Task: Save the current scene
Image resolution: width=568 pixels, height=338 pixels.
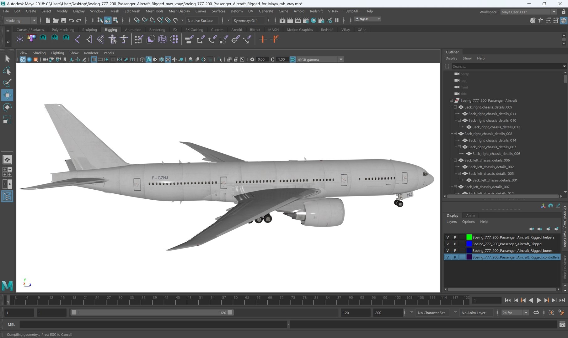Action: (63, 20)
